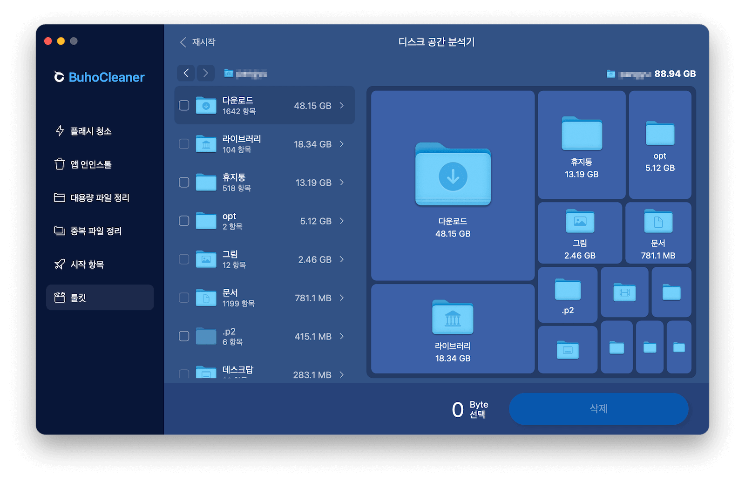Viewport: 745px width, 482px height.
Task: Open the 플래시 청소 sidebar item
Action: tap(100, 131)
